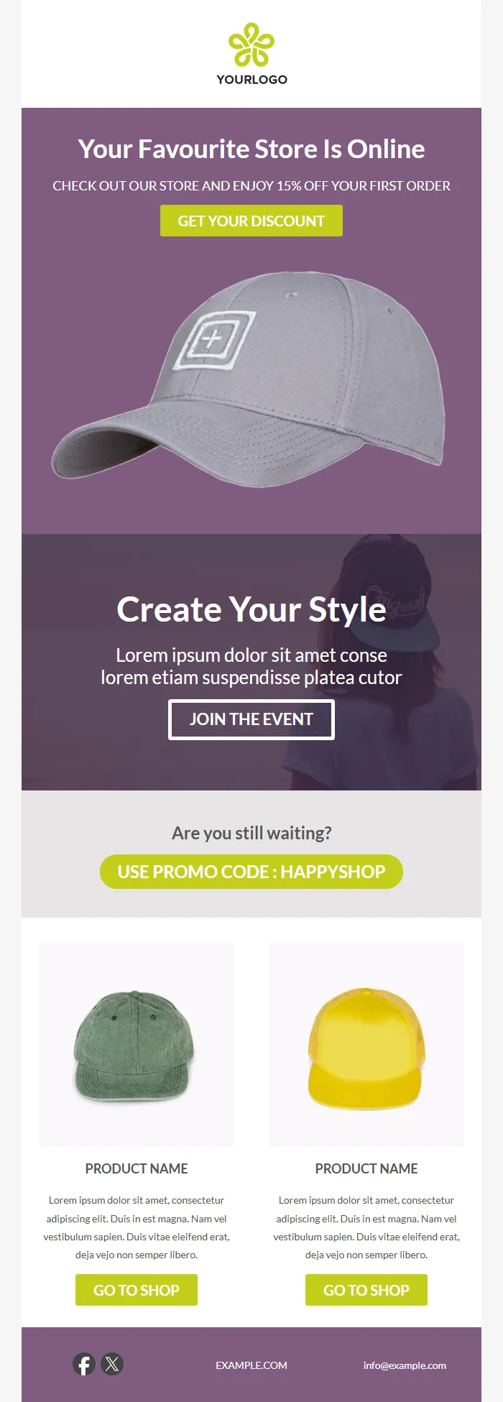Click the GET YOUR DISCOUNT button
This screenshot has width=503, height=1402.
(251, 221)
